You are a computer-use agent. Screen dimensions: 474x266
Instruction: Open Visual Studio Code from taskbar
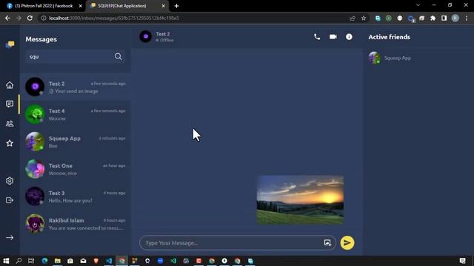tap(109, 261)
